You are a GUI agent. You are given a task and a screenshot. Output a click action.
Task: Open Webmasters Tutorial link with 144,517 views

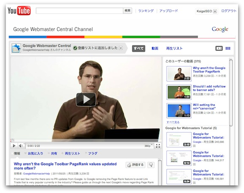tap(209, 154)
